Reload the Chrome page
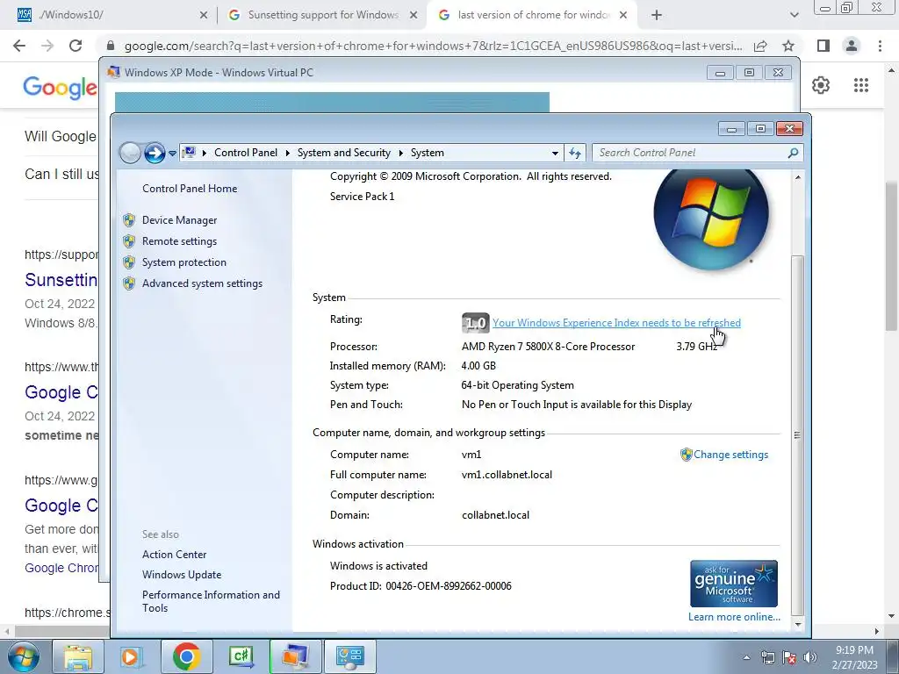The image size is (899, 674). point(76,46)
